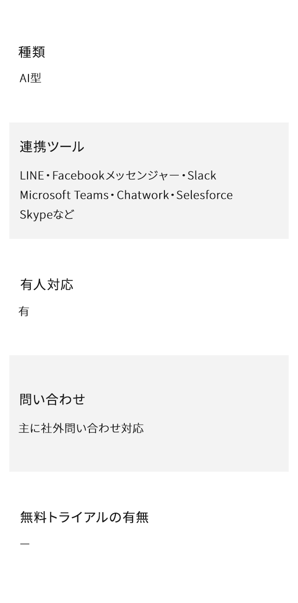This screenshot has width=298, height=603.
Task: Click the 有人対応 heading
Action: click(47, 285)
